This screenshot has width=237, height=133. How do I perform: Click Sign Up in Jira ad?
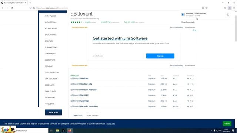point(160,56)
